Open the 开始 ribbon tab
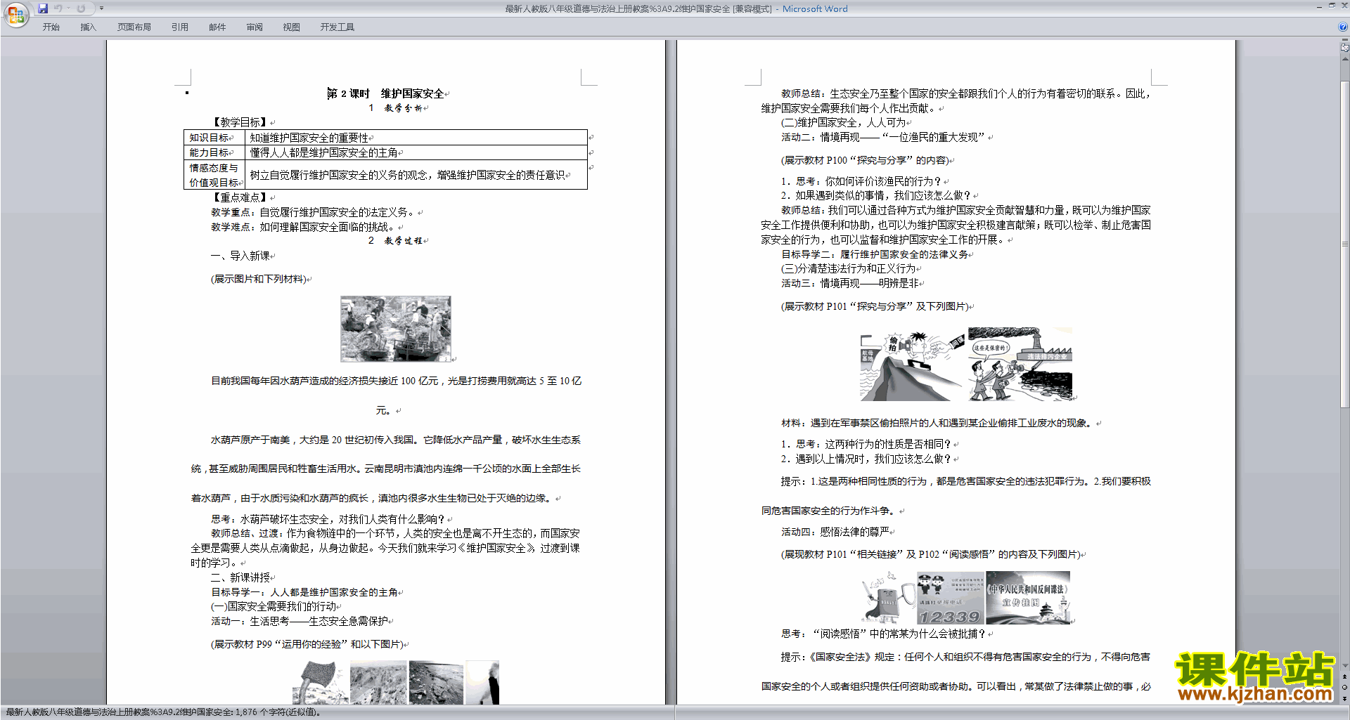Image resolution: width=1350 pixels, height=720 pixels. [51, 27]
